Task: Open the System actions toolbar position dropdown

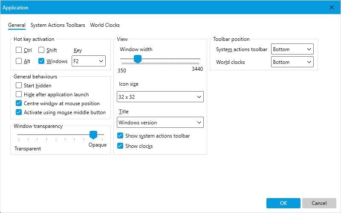Action: 292,49
